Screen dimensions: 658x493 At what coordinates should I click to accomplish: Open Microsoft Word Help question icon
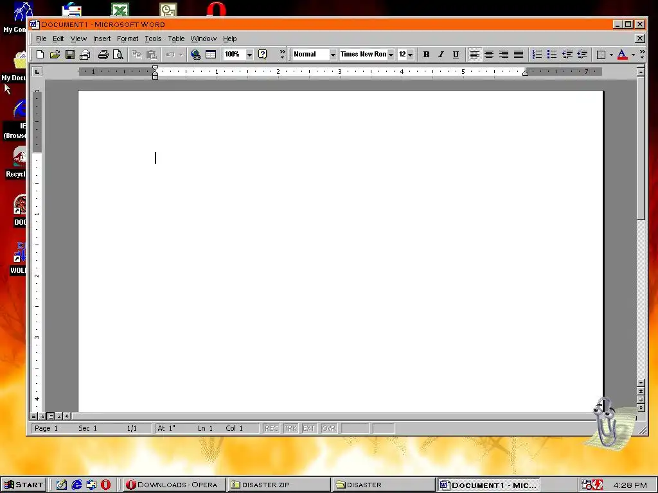(262, 55)
